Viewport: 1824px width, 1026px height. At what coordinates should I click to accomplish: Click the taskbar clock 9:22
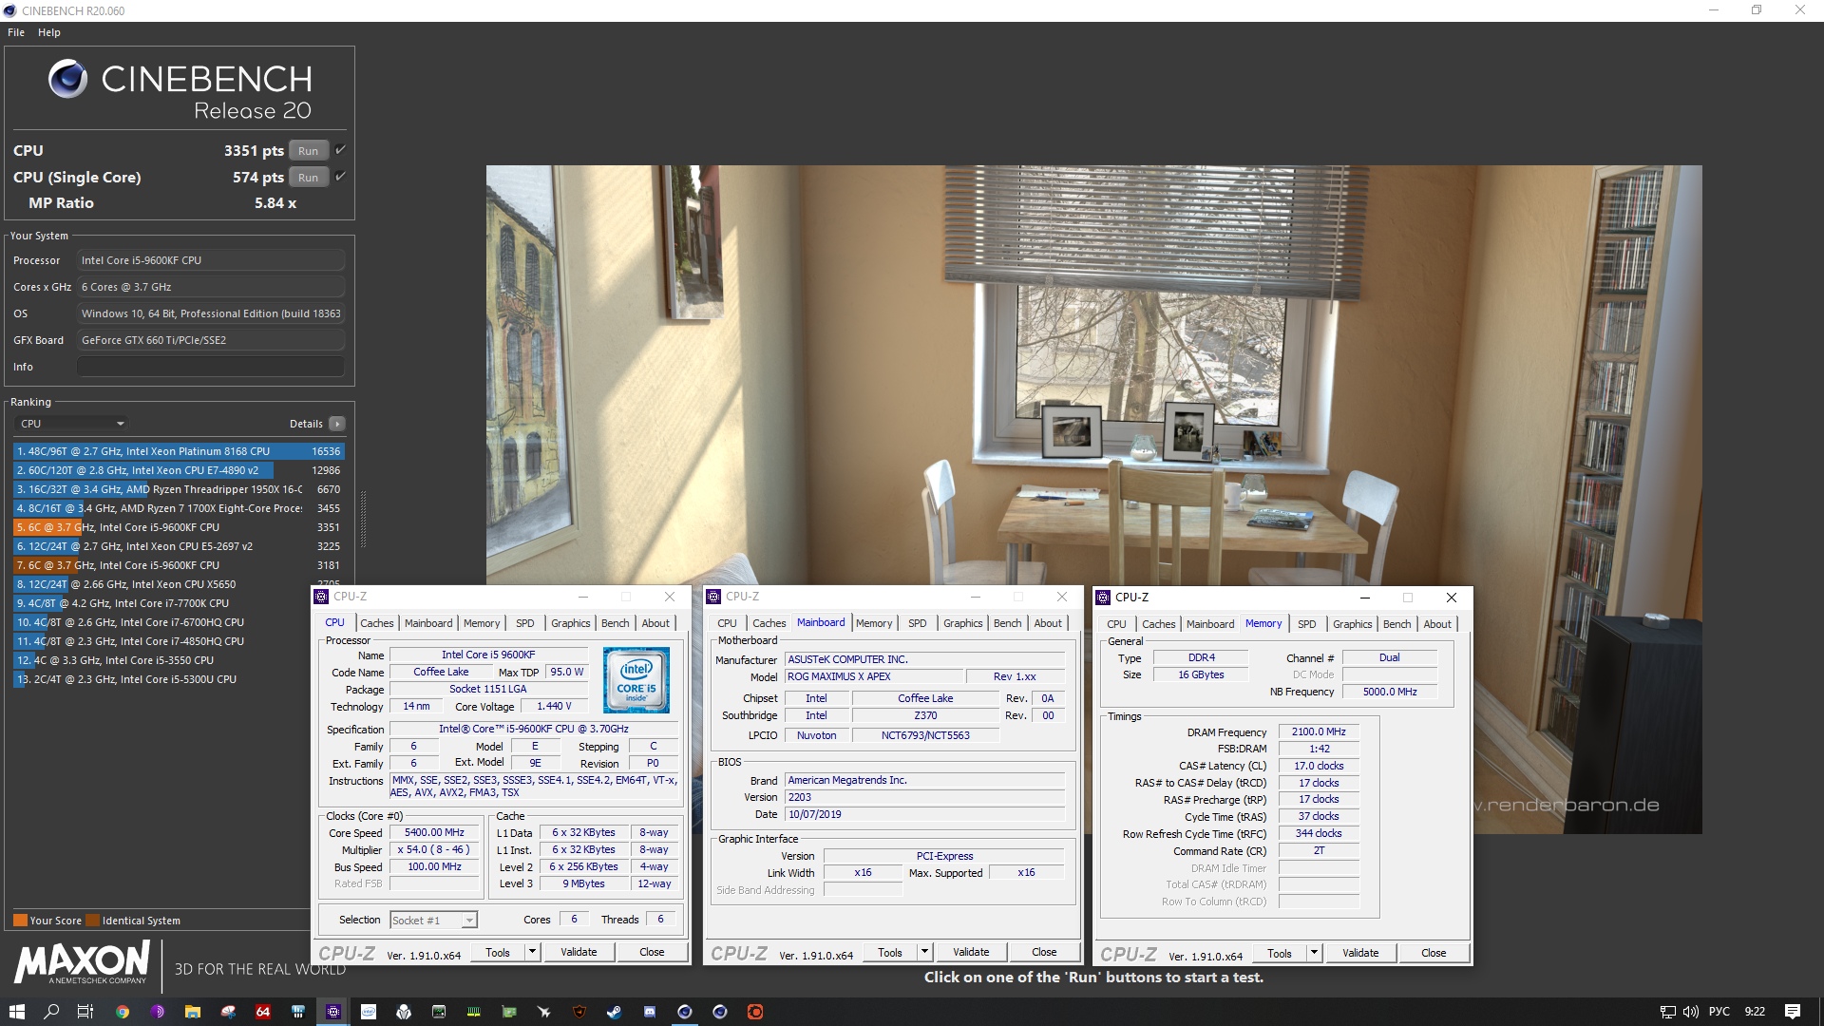[1755, 1012]
